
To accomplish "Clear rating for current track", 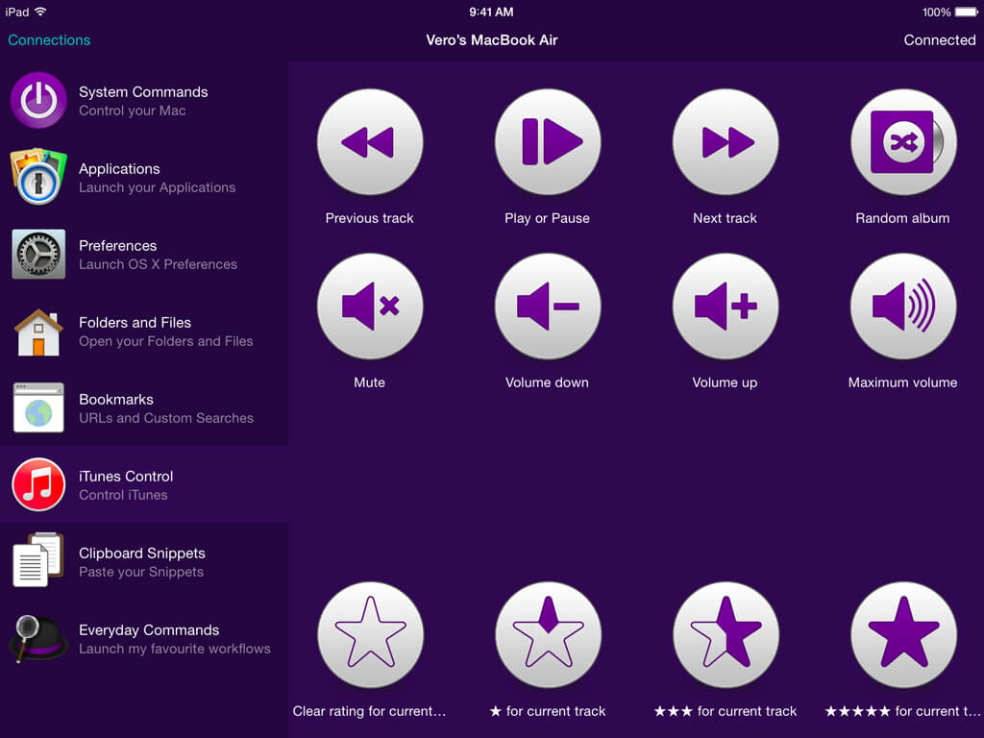I will click(x=370, y=634).
